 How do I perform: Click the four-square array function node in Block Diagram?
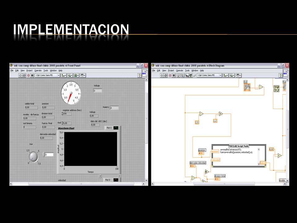point(277,89)
